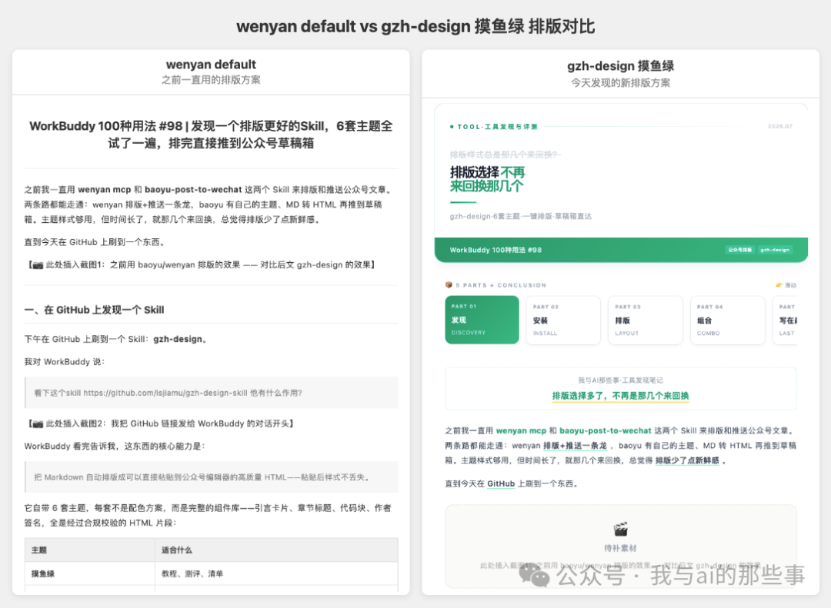Select the PART 03 排版 LAYOUT card
The image size is (831, 608).
click(645, 320)
